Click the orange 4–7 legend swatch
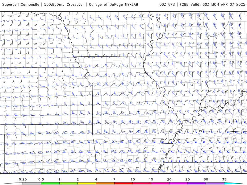 tap(105, 183)
